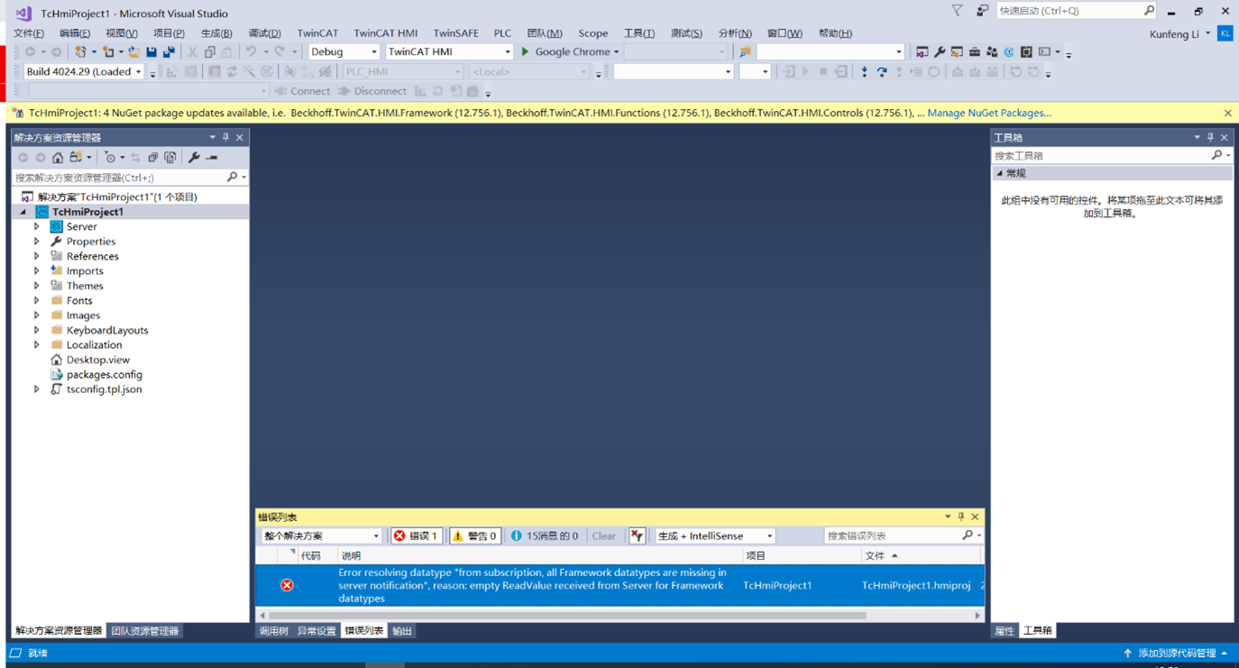Image resolution: width=1239 pixels, height=668 pixels.
Task: Click the Copy icon in the standard toolbar
Action: pos(211,51)
